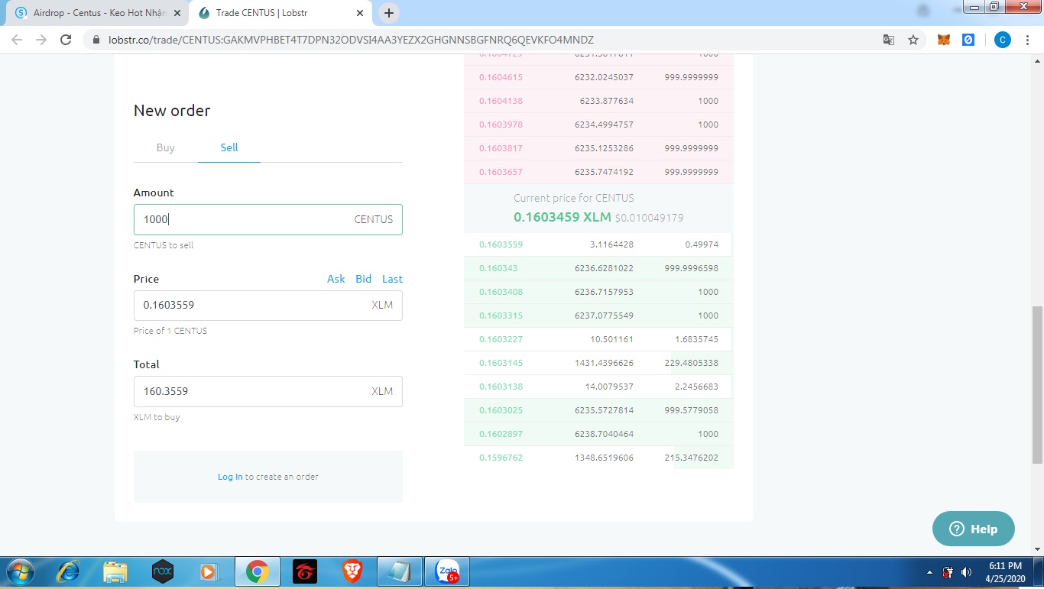Open the Chrome profile avatar C
This screenshot has width=1044, height=589.
pos(1003,40)
